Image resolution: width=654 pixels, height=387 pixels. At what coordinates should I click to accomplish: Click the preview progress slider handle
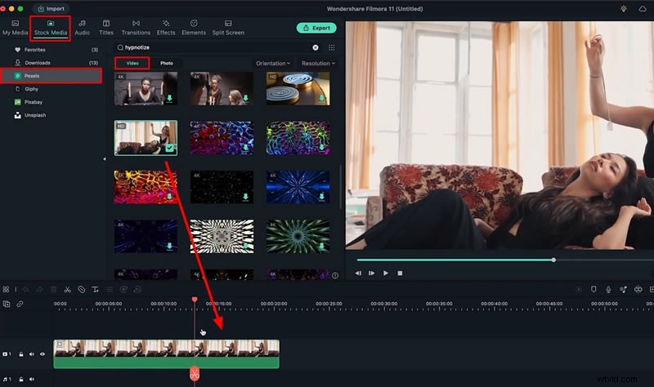(553, 260)
